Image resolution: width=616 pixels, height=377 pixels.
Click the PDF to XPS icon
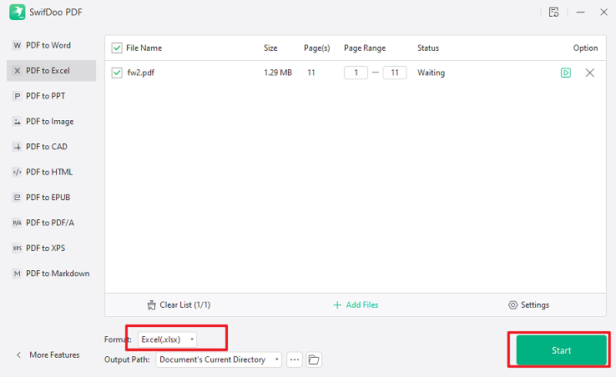point(17,249)
